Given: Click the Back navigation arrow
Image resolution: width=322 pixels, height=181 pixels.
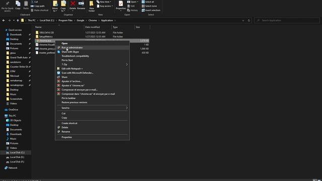Looking at the screenshot, I should pyautogui.click(x=4, y=21).
